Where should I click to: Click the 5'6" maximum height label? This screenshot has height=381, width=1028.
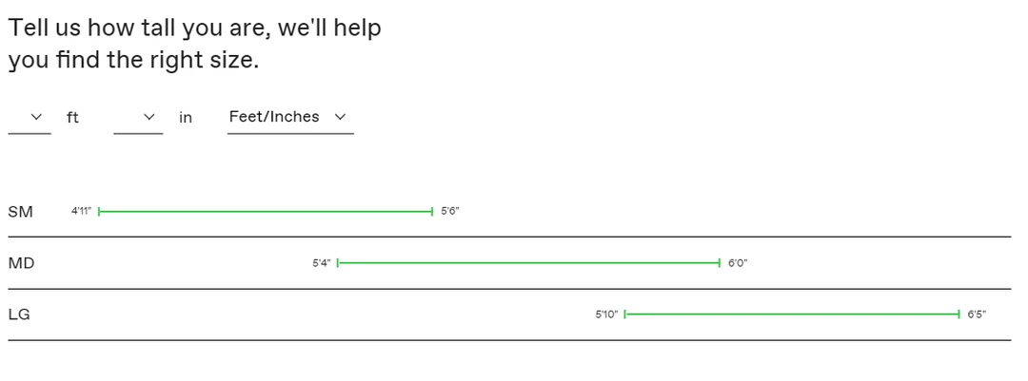tap(450, 212)
